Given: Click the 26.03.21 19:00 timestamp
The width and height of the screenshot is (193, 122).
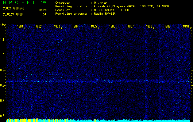Looking at the screenshot, I should [x=13, y=14].
